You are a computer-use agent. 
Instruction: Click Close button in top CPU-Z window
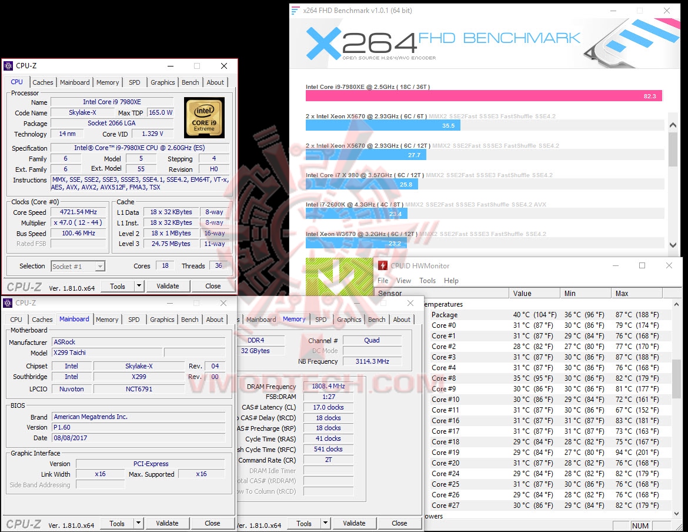point(213,286)
